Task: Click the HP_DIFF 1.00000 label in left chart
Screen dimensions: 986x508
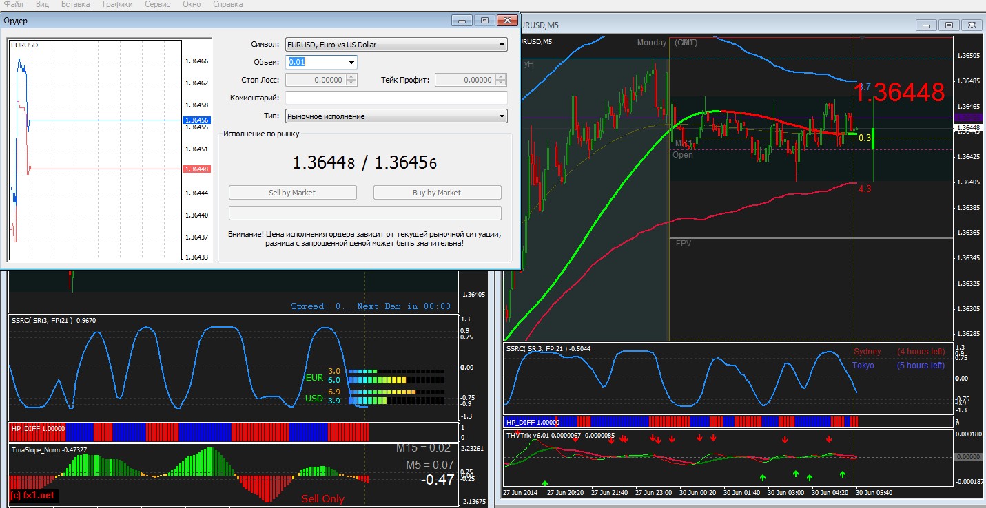Action: [x=38, y=428]
